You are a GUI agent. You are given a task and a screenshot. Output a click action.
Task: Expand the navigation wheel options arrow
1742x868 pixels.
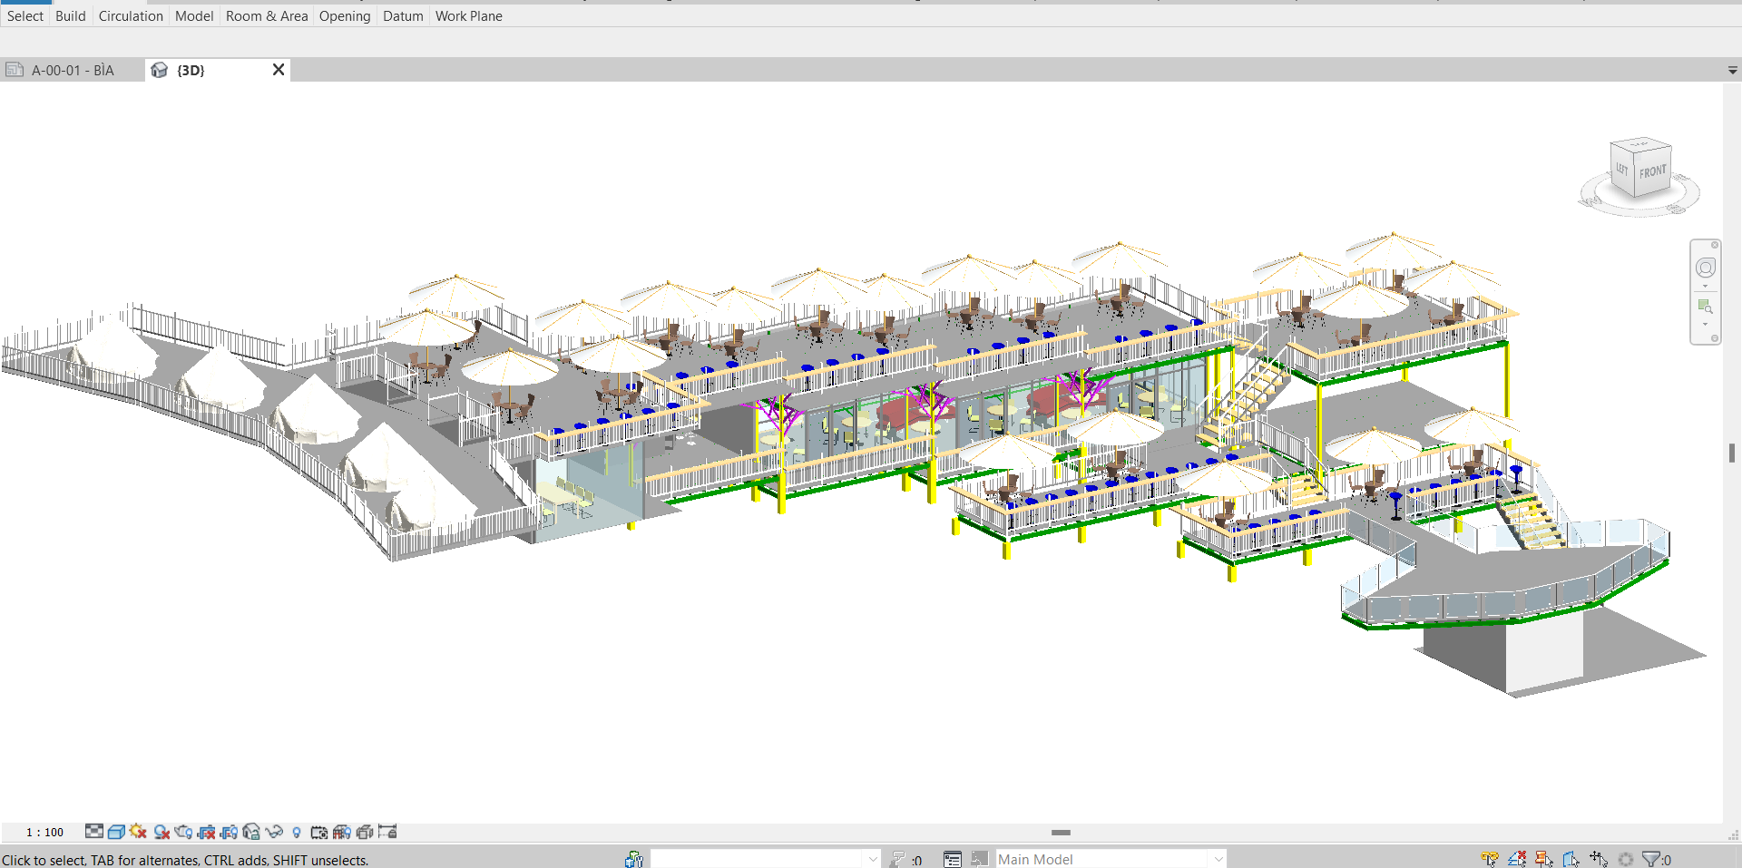point(1706,287)
